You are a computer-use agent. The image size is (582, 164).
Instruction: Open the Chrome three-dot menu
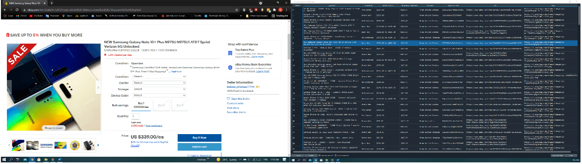tap(286, 9)
